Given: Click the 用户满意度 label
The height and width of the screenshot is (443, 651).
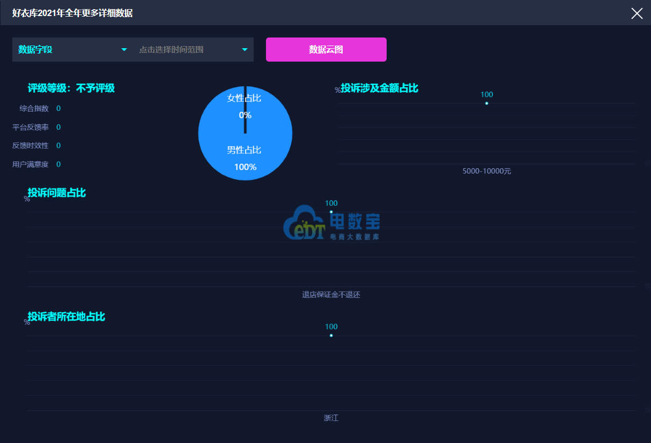Looking at the screenshot, I should click(x=31, y=164).
